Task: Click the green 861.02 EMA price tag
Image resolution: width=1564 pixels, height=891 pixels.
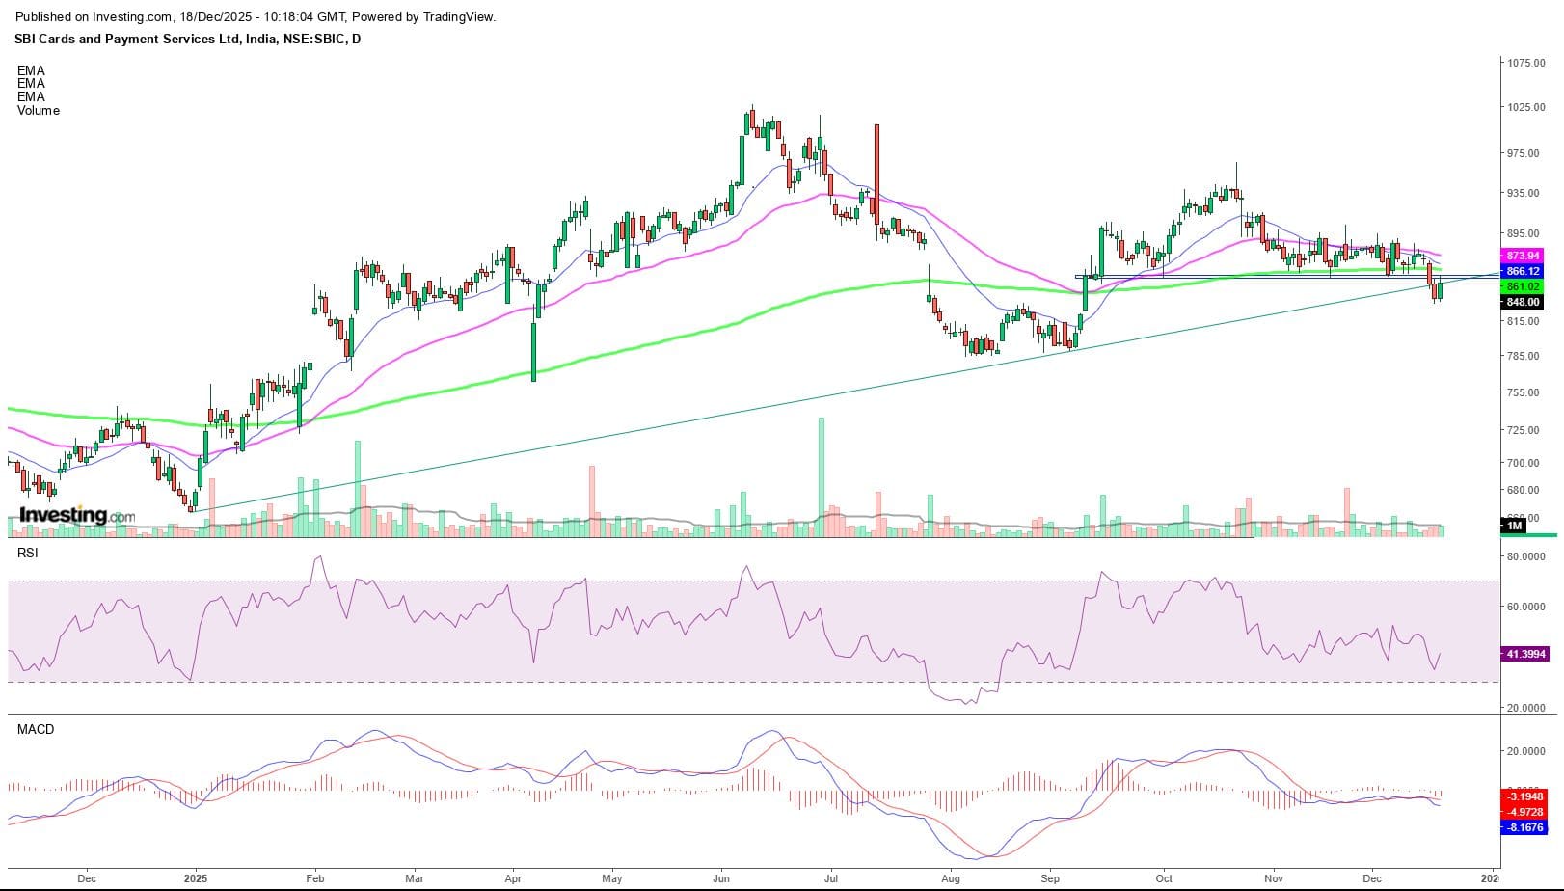Action: coord(1523,286)
